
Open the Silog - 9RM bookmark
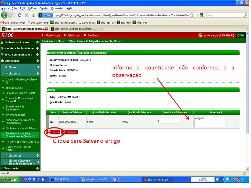140,22
